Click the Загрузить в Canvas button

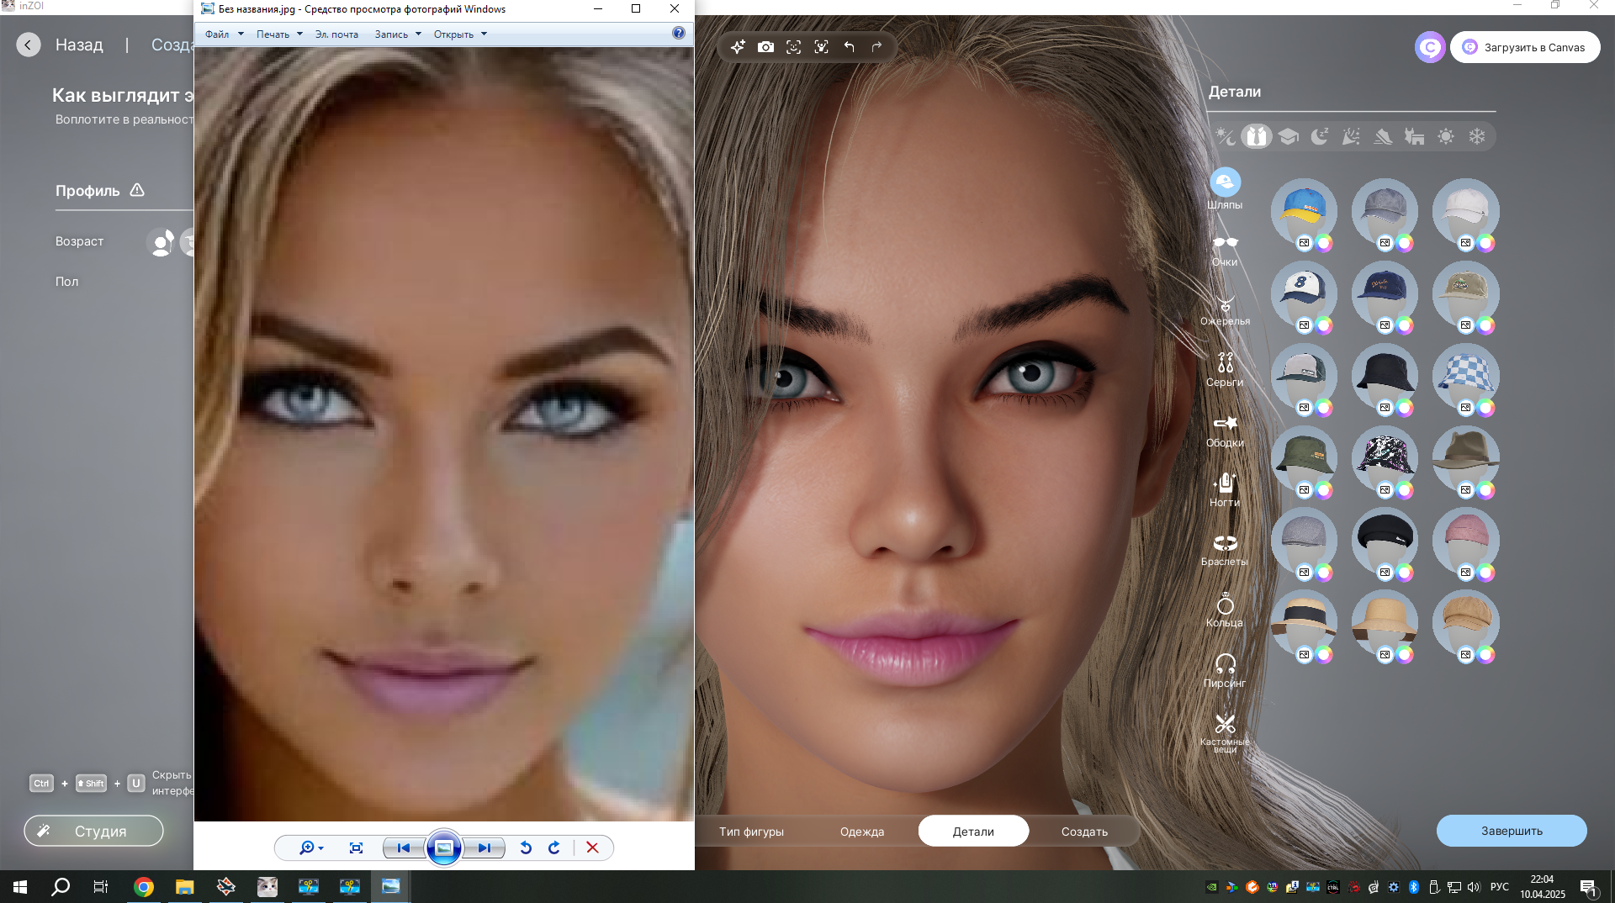pyautogui.click(x=1524, y=47)
